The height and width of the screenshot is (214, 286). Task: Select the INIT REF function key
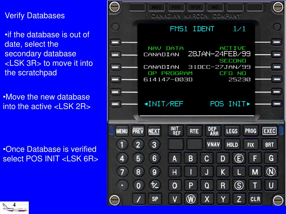pyautogui.click(x=175, y=131)
